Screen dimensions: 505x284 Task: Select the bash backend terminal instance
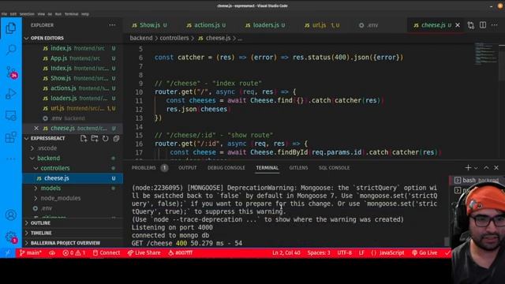point(477,181)
